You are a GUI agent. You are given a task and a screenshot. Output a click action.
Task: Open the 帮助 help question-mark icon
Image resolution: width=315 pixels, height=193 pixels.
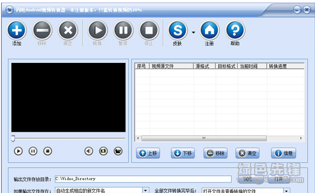pyautogui.click(x=235, y=30)
